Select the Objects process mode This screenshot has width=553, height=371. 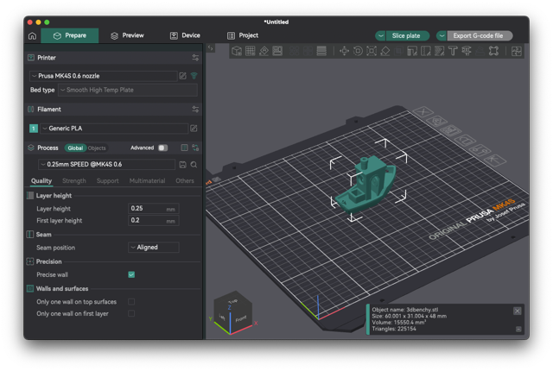click(x=97, y=148)
